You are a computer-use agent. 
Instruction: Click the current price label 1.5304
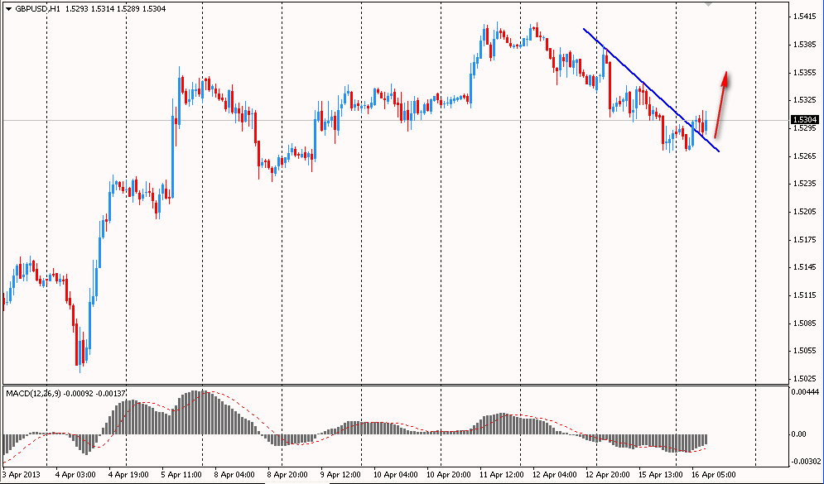pos(805,120)
